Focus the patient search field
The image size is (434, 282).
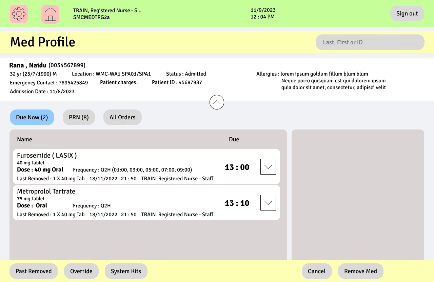tap(370, 42)
